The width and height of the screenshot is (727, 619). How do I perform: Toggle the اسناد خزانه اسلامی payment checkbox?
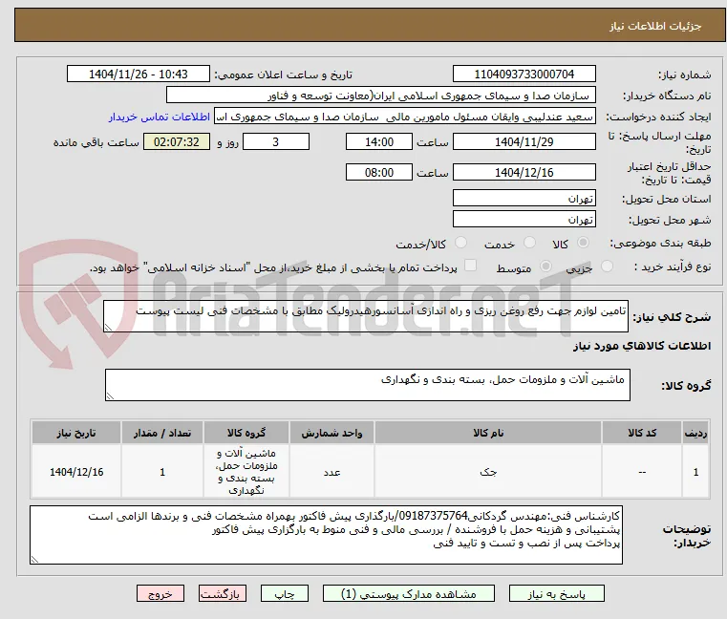coord(470,266)
